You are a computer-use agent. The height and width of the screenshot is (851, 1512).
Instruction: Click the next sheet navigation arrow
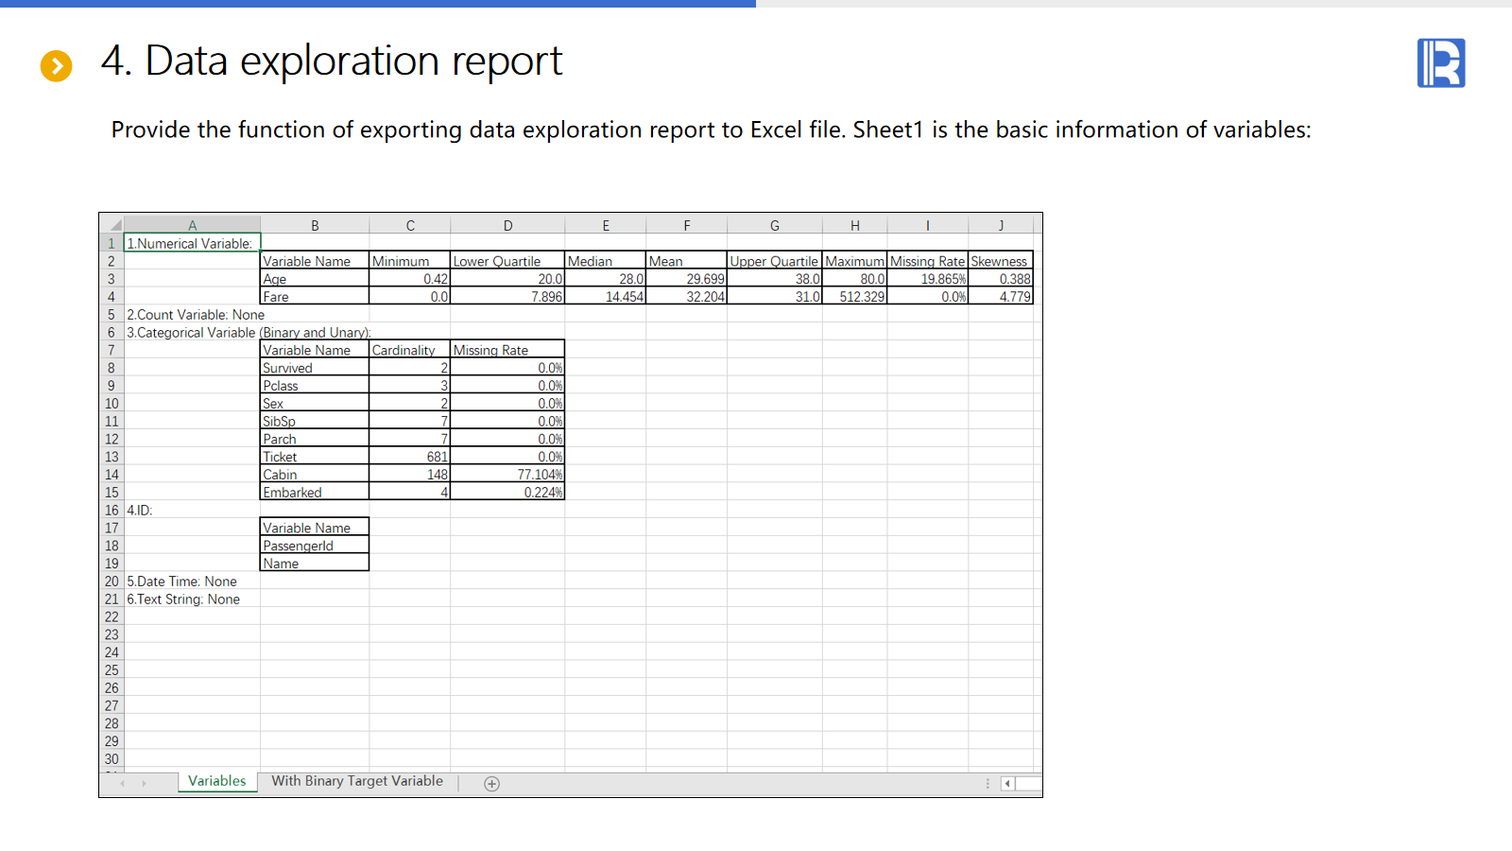tap(144, 783)
